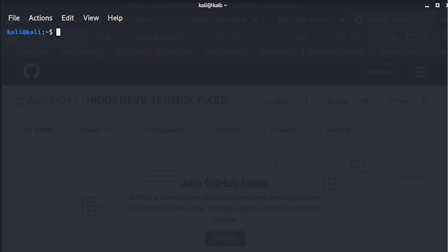
Task: Open the An0nUD4Y user profile link
Action: (x=53, y=101)
